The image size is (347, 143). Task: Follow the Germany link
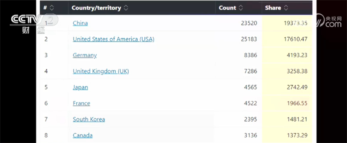pyautogui.click(x=85, y=55)
